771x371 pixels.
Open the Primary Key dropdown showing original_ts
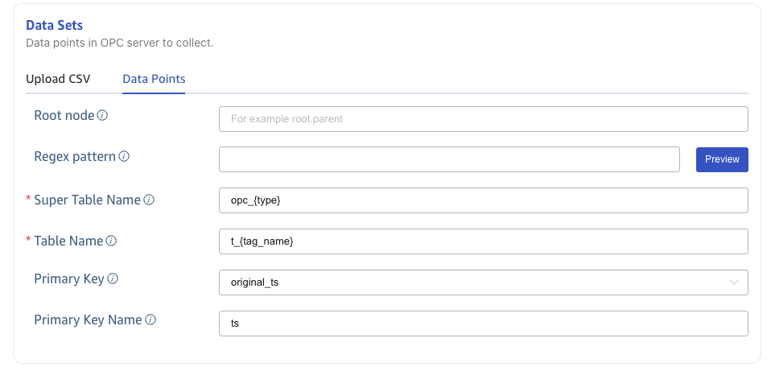tap(483, 282)
